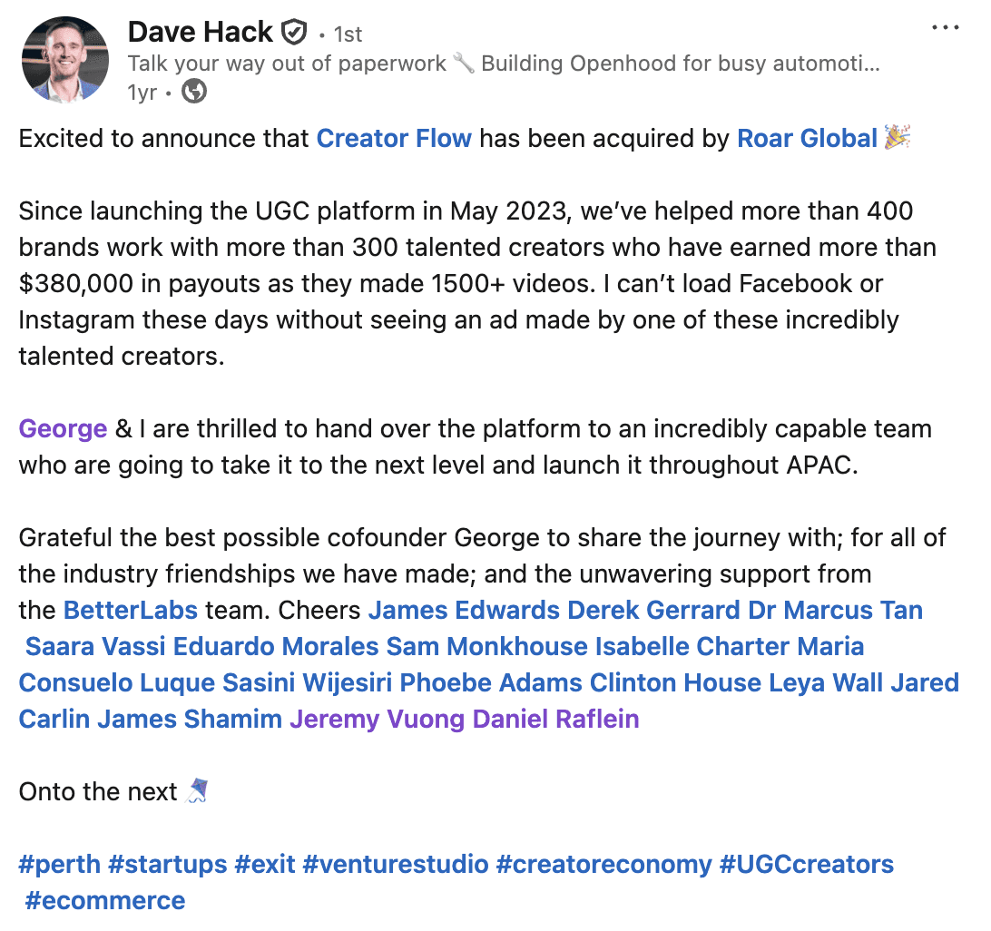Click the purple George mention link

coord(63,429)
